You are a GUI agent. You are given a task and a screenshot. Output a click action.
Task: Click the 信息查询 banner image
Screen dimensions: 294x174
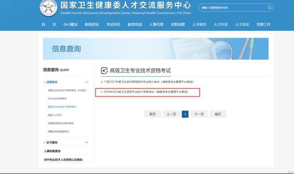[155, 49]
